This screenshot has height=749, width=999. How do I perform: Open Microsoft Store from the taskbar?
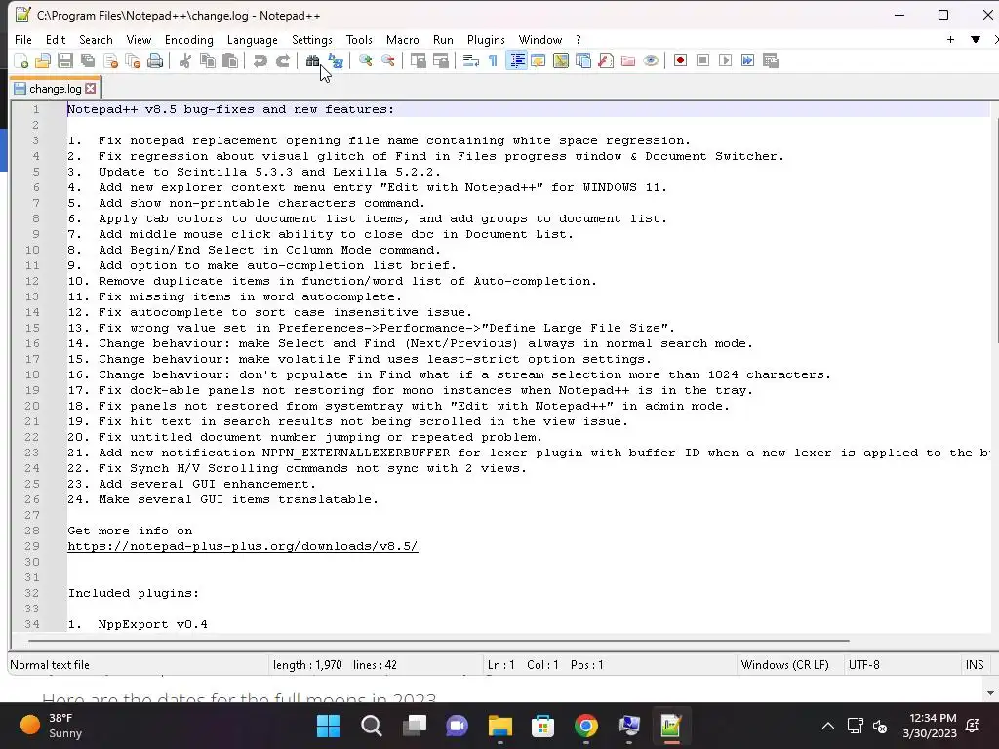(x=542, y=726)
